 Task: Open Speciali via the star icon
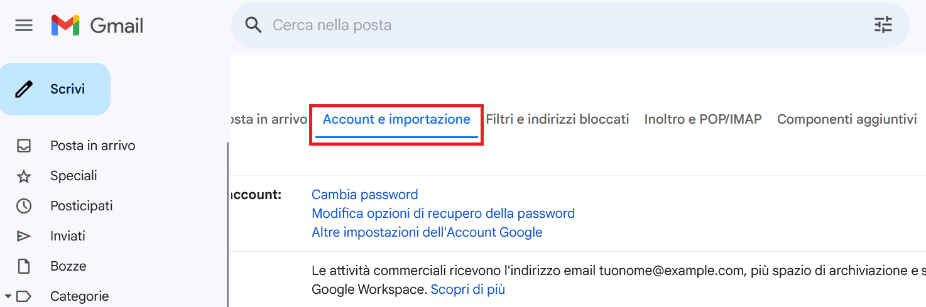point(24,176)
